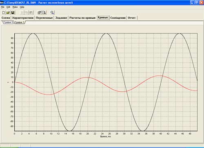The image size is (204, 148).
Task: Open the Make menu
Action: 15,7
